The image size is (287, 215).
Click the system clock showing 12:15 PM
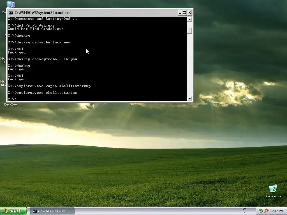coord(277,211)
